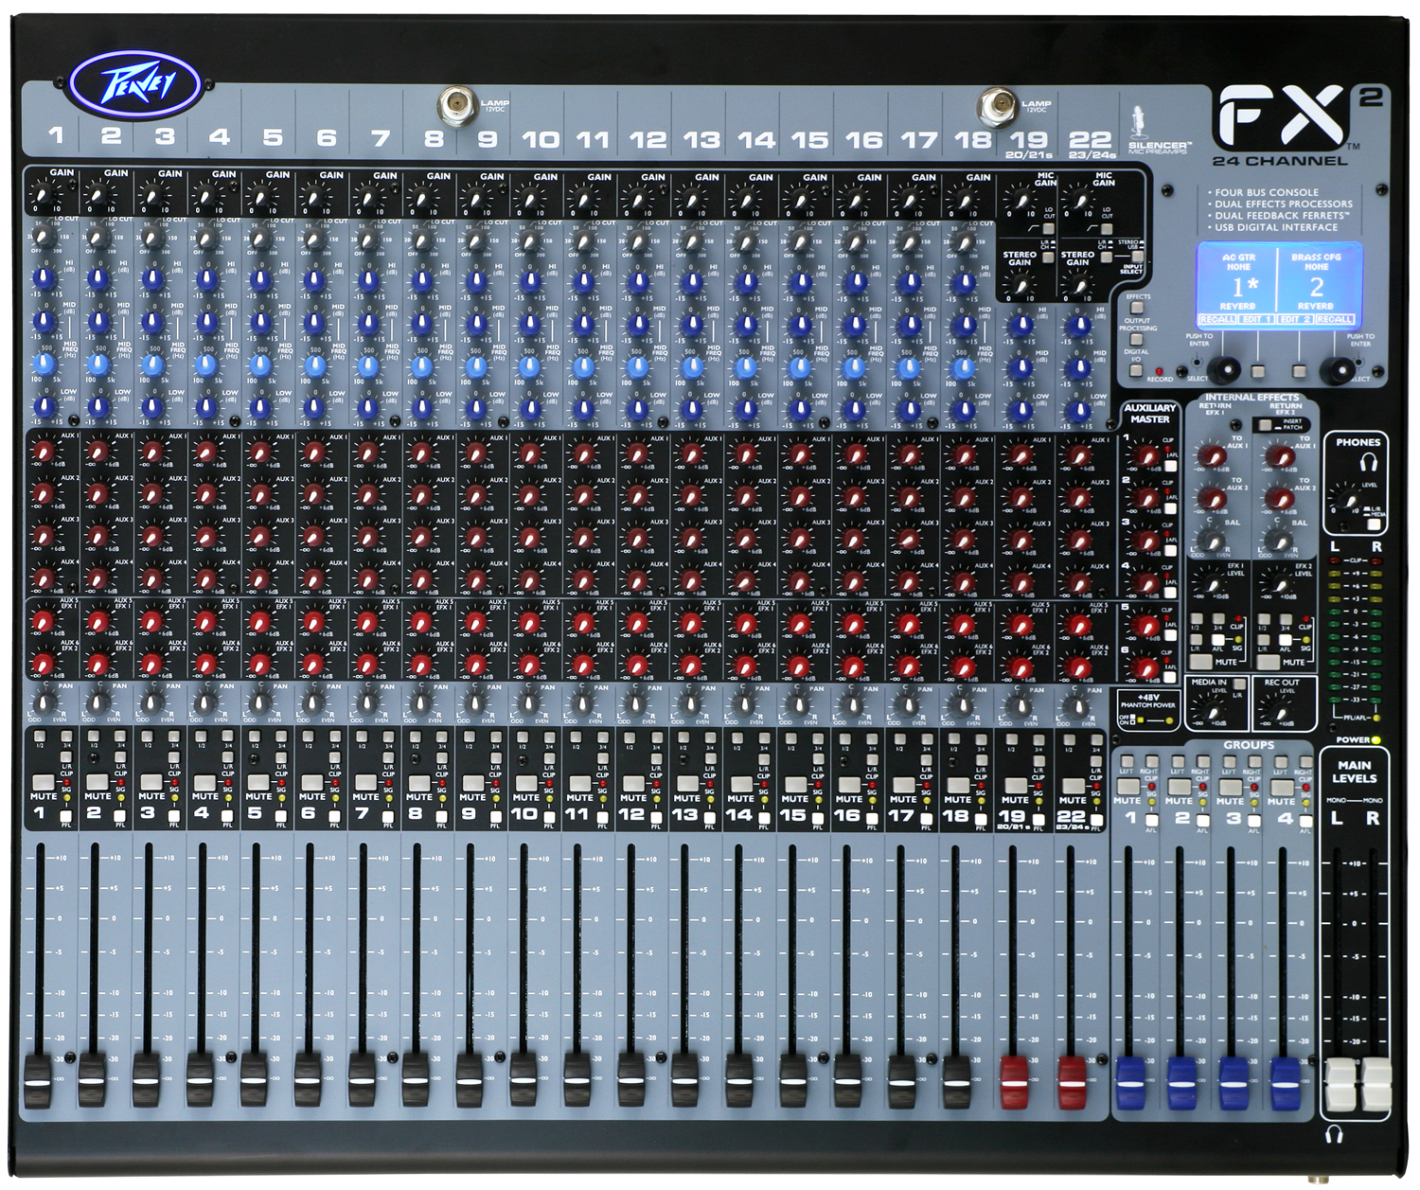
Task: Toggle the MUTE button on channel 5
Action: [x=258, y=783]
